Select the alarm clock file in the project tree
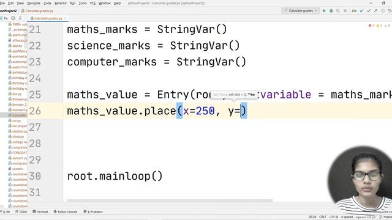Image resolution: width=392 pixels, height=220 pixels. coord(18,35)
